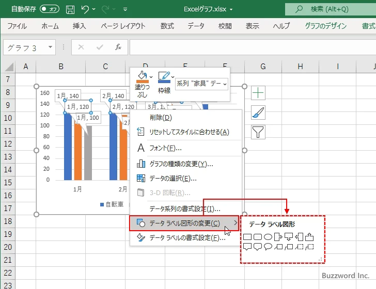The image size is (376, 289).
Task: Switch to the 表示 tab
Action: coord(252,26)
